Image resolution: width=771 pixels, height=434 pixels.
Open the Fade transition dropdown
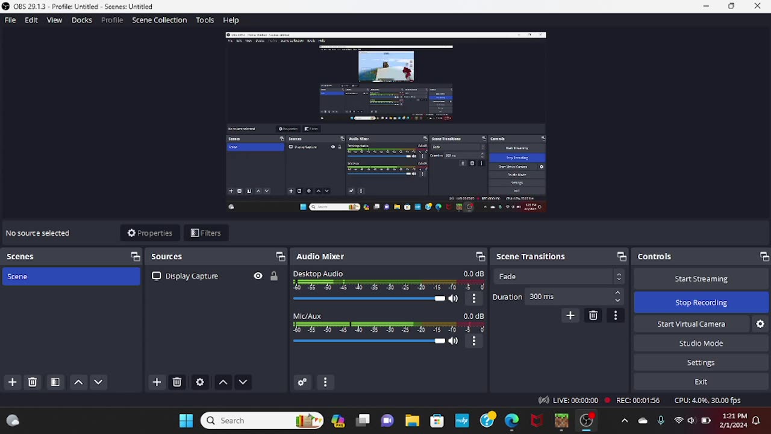(x=558, y=277)
